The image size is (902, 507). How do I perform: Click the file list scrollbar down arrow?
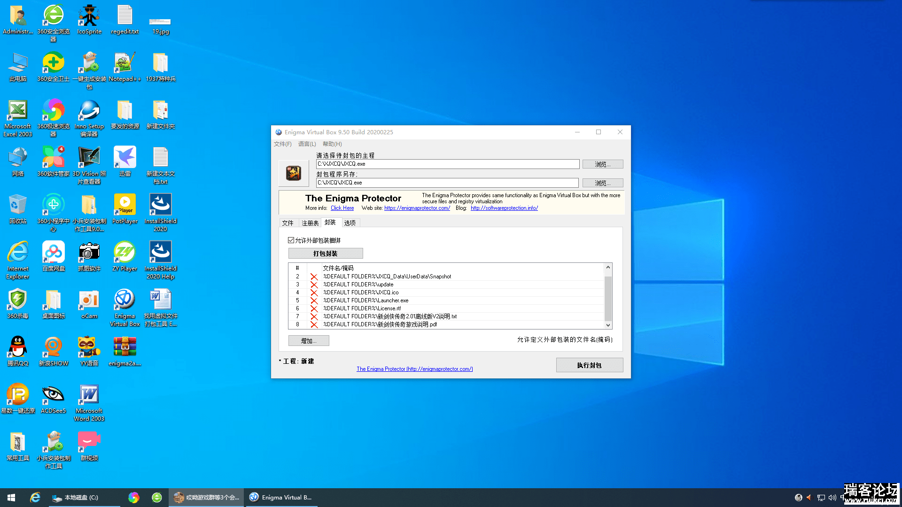coord(608,325)
